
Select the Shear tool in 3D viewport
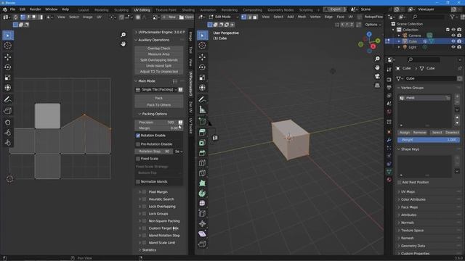tap(202, 234)
